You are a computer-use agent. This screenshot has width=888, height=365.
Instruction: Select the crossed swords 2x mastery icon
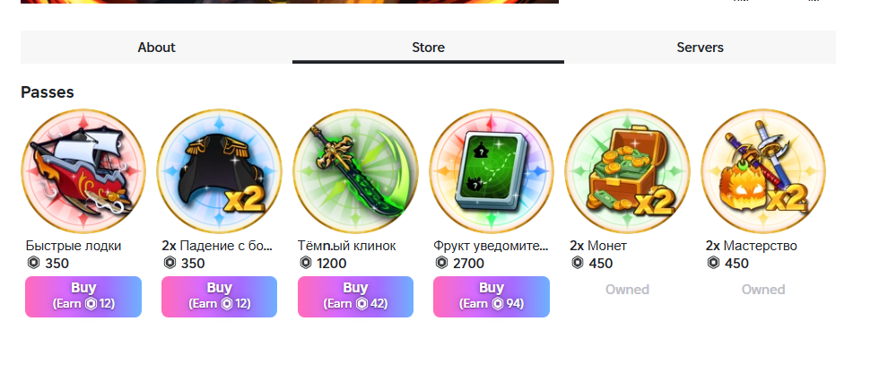[x=762, y=171]
